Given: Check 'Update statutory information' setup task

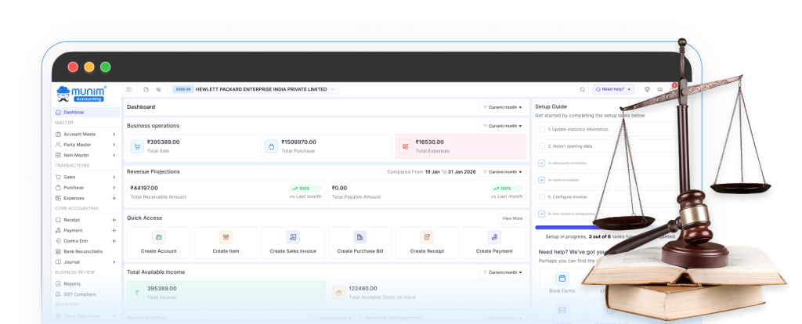Looking at the screenshot, I should [542, 128].
